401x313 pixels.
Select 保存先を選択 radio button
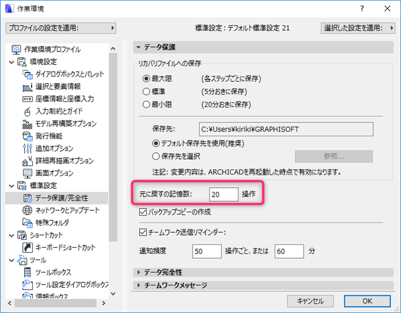[x=156, y=156]
